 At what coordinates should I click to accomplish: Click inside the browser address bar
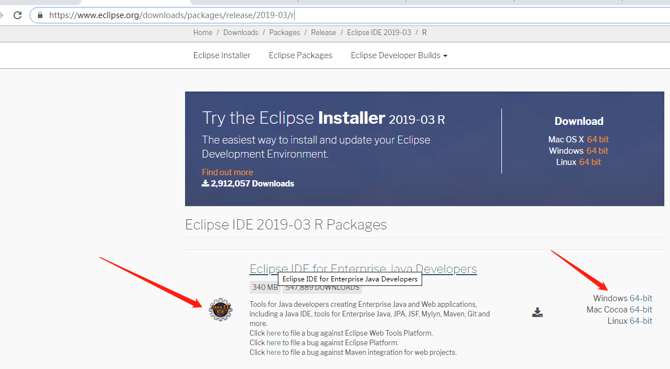pyautogui.click(x=170, y=15)
